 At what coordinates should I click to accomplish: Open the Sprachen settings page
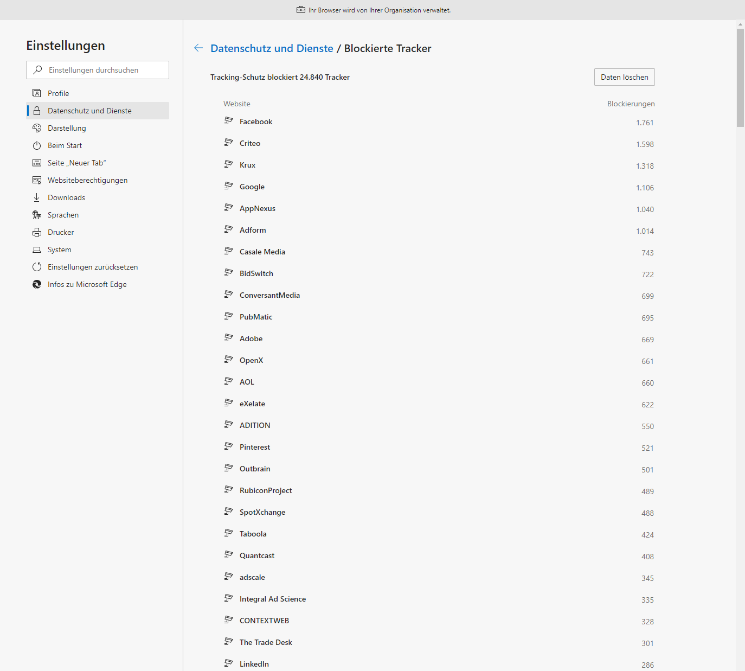click(x=63, y=215)
